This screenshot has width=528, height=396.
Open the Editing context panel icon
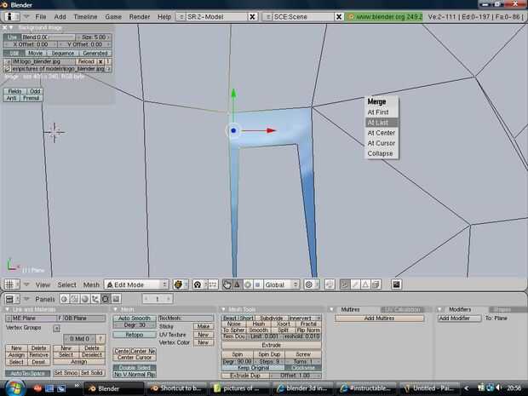(106, 299)
